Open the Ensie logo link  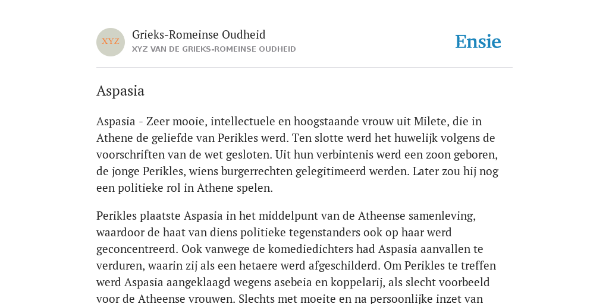point(478,42)
